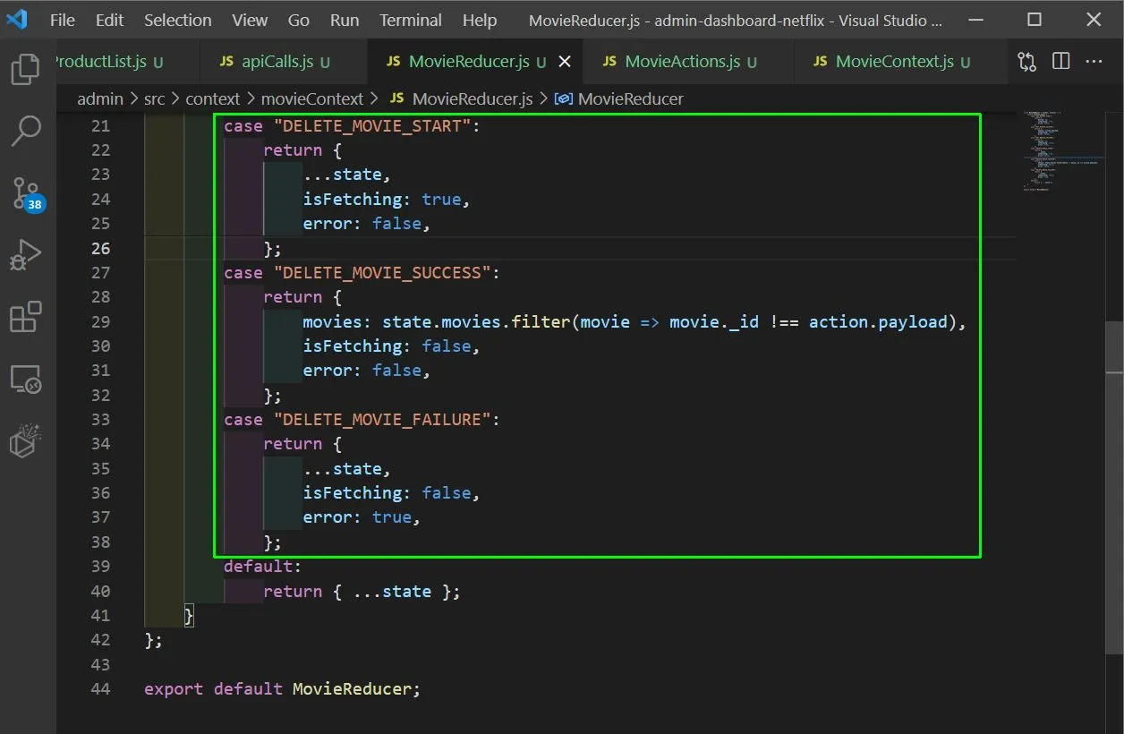Open the File menu
The height and width of the screenshot is (734, 1124).
63,20
